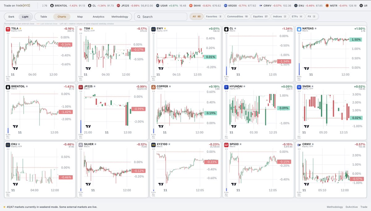
Task: Open the Analytics tab
Action: point(98,17)
